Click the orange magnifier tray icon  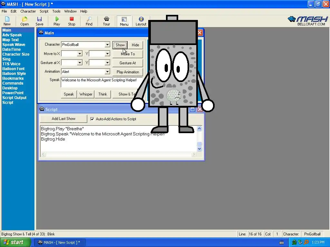[306, 242]
